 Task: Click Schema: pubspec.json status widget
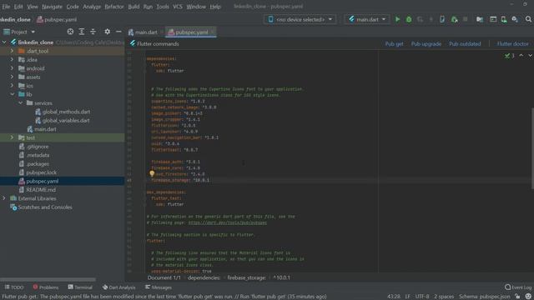pos(484,297)
